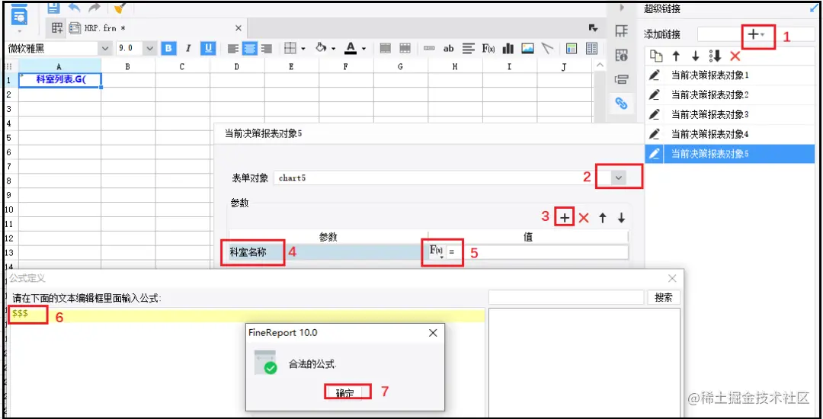Open the font name dropdown 微软雅黑
The image size is (823, 419).
59,48
